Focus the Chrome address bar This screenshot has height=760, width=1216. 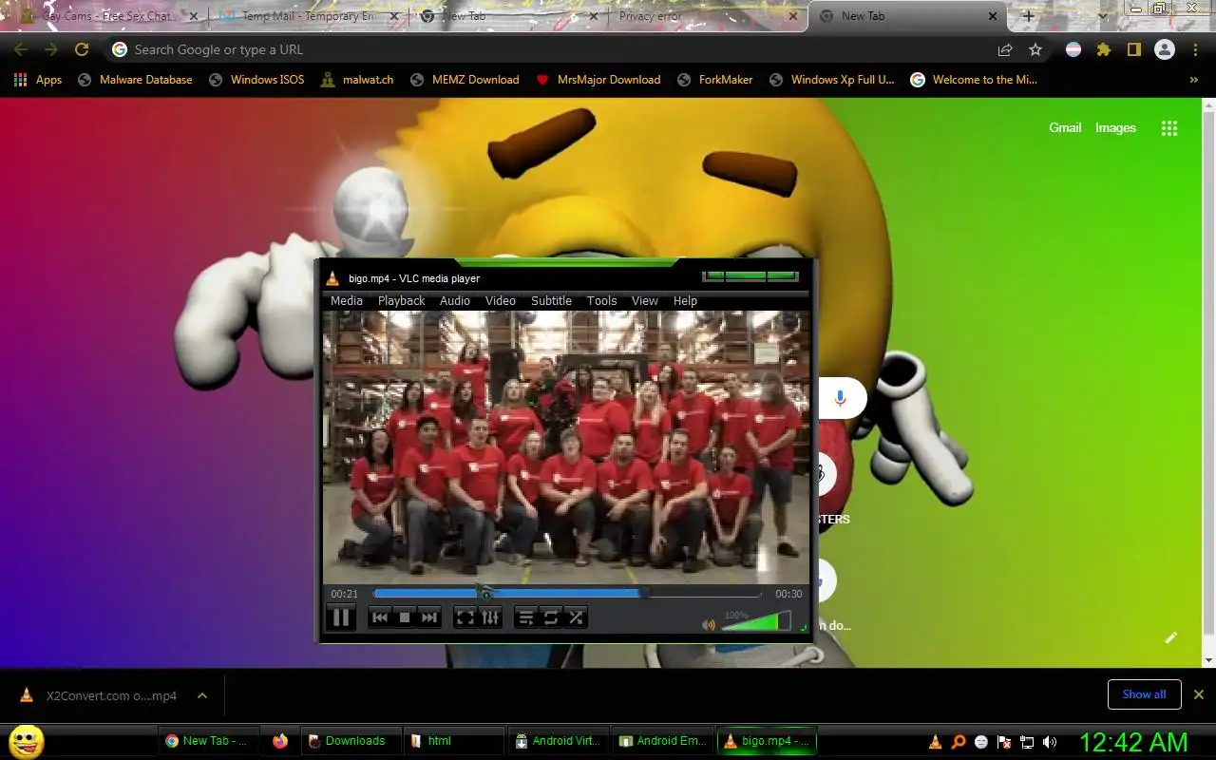click(546, 49)
